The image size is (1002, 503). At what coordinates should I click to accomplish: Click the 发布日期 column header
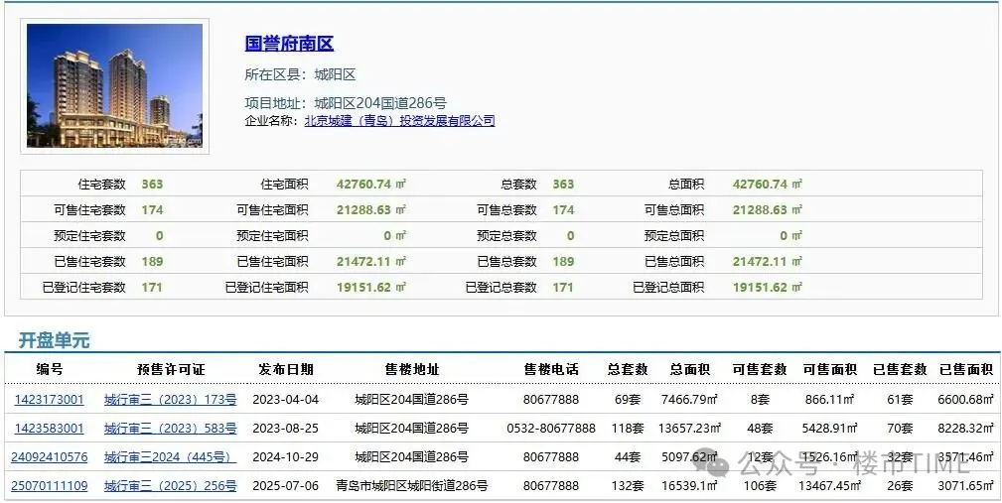pyautogui.click(x=286, y=369)
